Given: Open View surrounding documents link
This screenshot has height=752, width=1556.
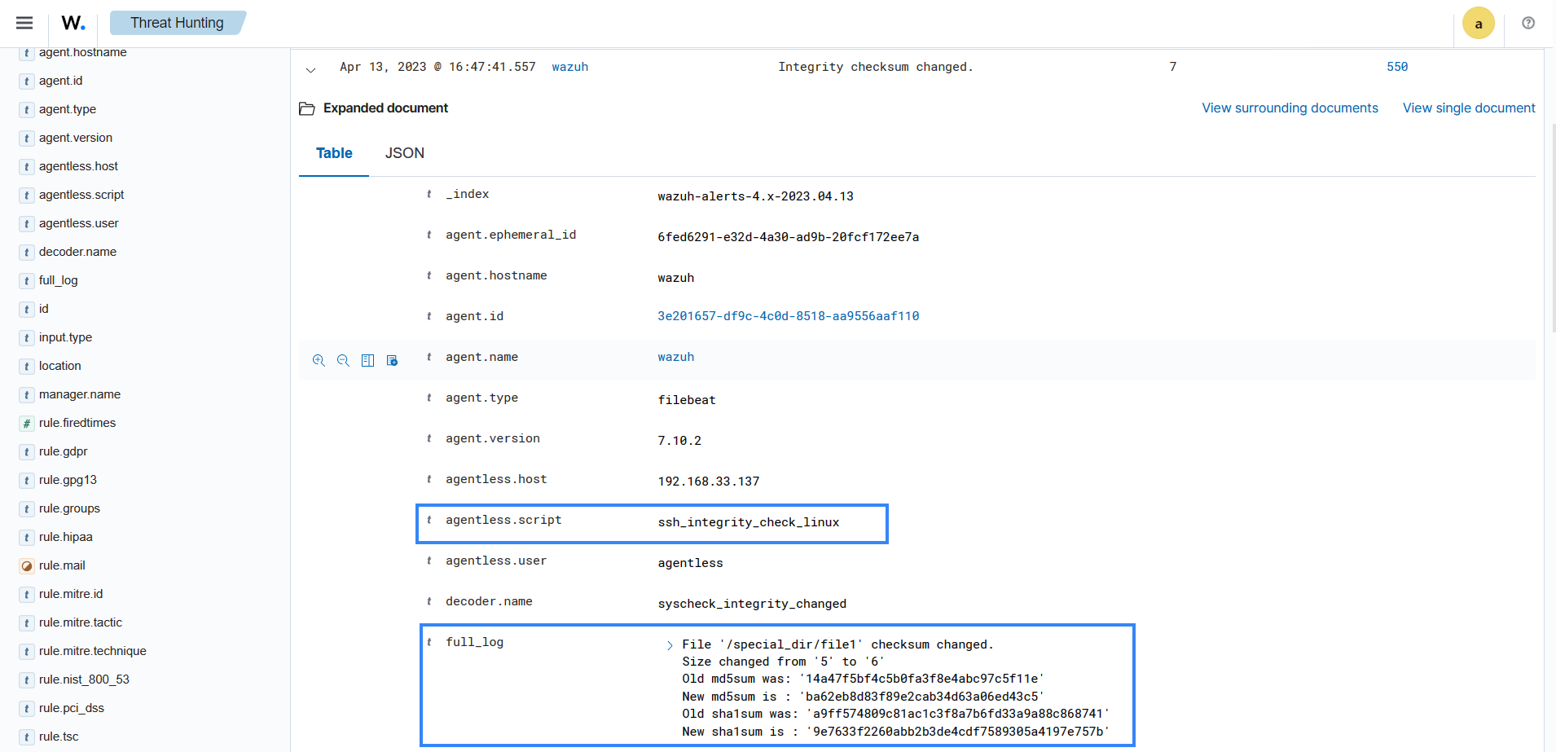Looking at the screenshot, I should click(1290, 108).
